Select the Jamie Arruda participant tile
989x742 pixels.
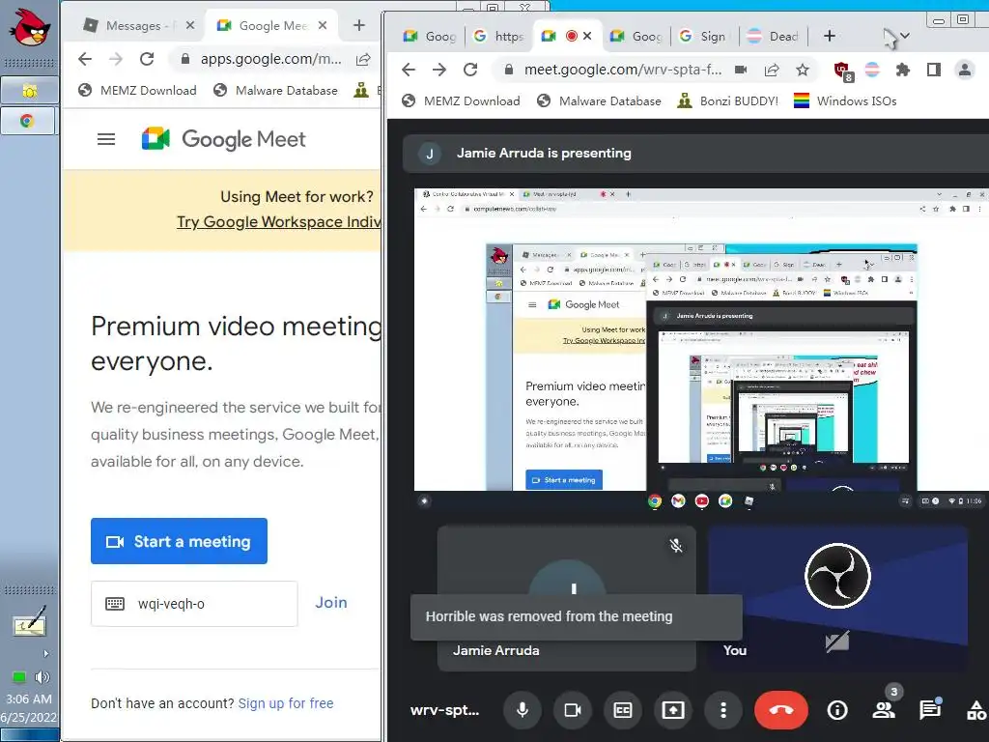566,597
